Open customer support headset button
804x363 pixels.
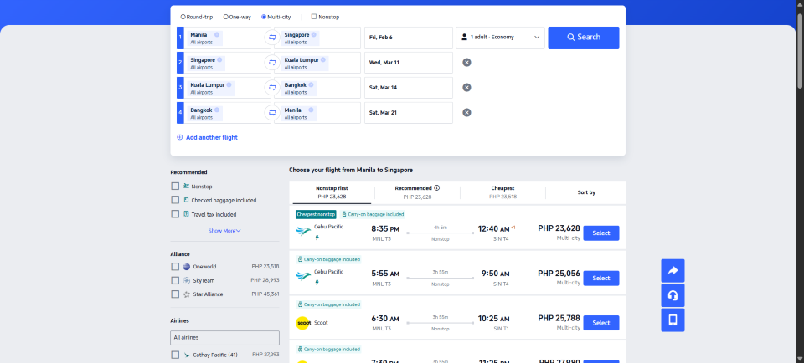pos(673,295)
